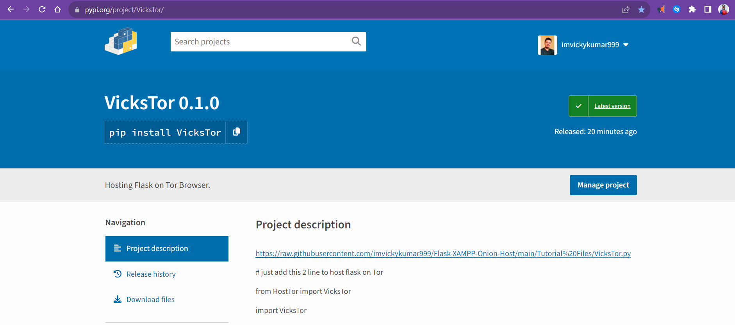735x325 pixels.
Task: Click the 'VicksTor 0.1.0' heading
Action: pos(162,103)
